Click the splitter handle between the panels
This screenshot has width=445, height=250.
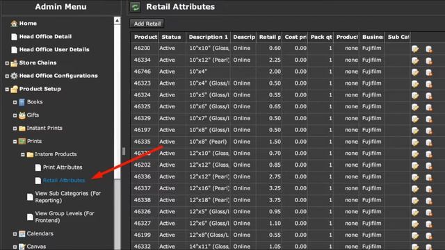click(124, 151)
